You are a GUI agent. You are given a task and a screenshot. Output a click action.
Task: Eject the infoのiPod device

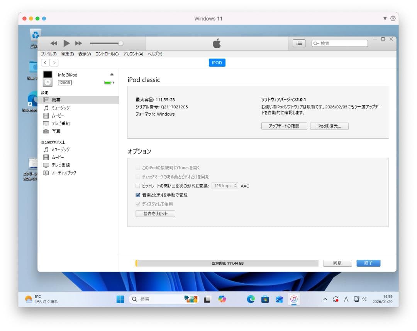(111, 75)
